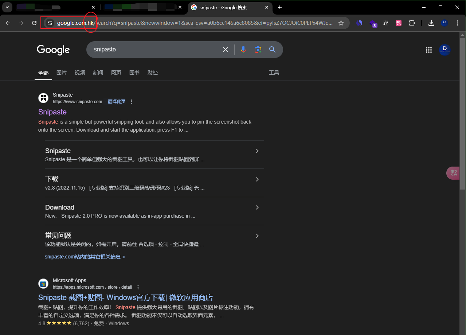The height and width of the screenshot is (335, 466).
Task: Open the blue swirl extension
Action: point(359,23)
